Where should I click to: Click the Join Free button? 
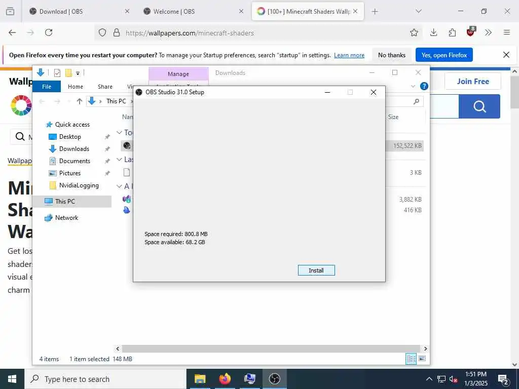pyautogui.click(x=473, y=82)
